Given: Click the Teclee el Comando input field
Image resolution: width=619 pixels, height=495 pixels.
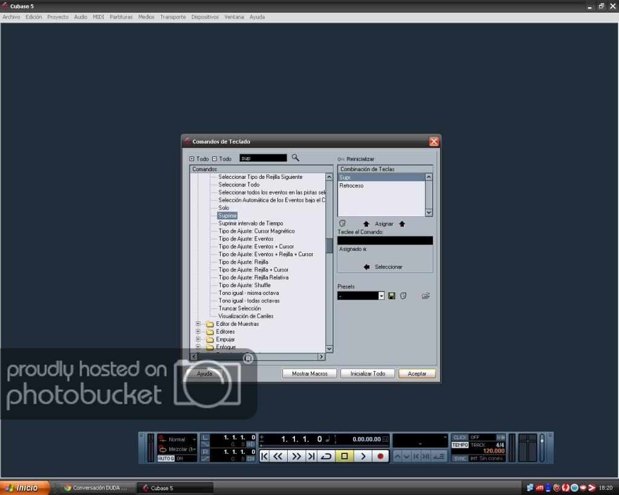Looking at the screenshot, I should point(385,241).
